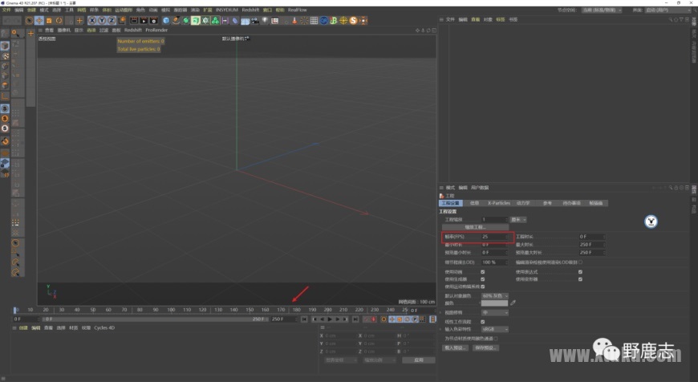This screenshot has height=382, width=698.
Task: Select the Project Settings tab
Action: (x=451, y=203)
